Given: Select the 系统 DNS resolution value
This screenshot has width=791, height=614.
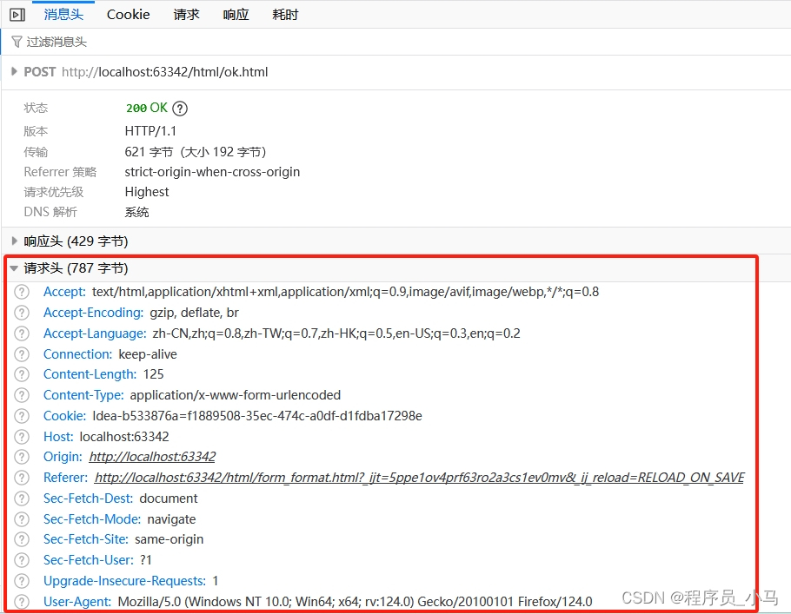Looking at the screenshot, I should click(x=136, y=212).
